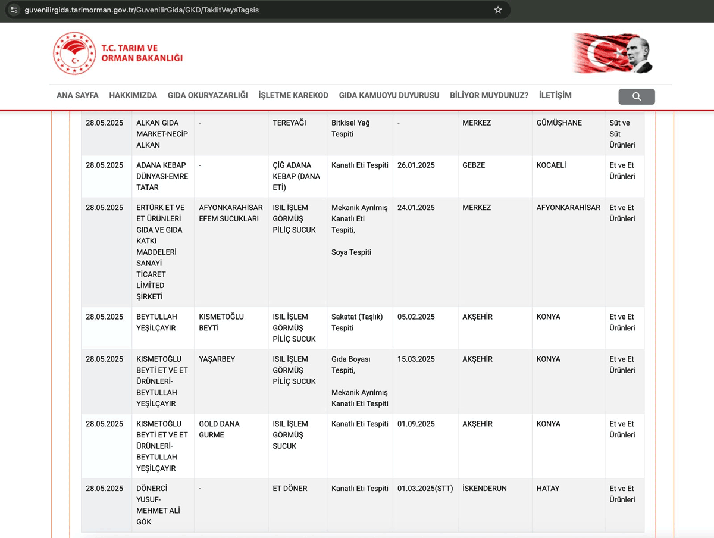Click the YAŞARBEY brand cell

[x=217, y=359]
